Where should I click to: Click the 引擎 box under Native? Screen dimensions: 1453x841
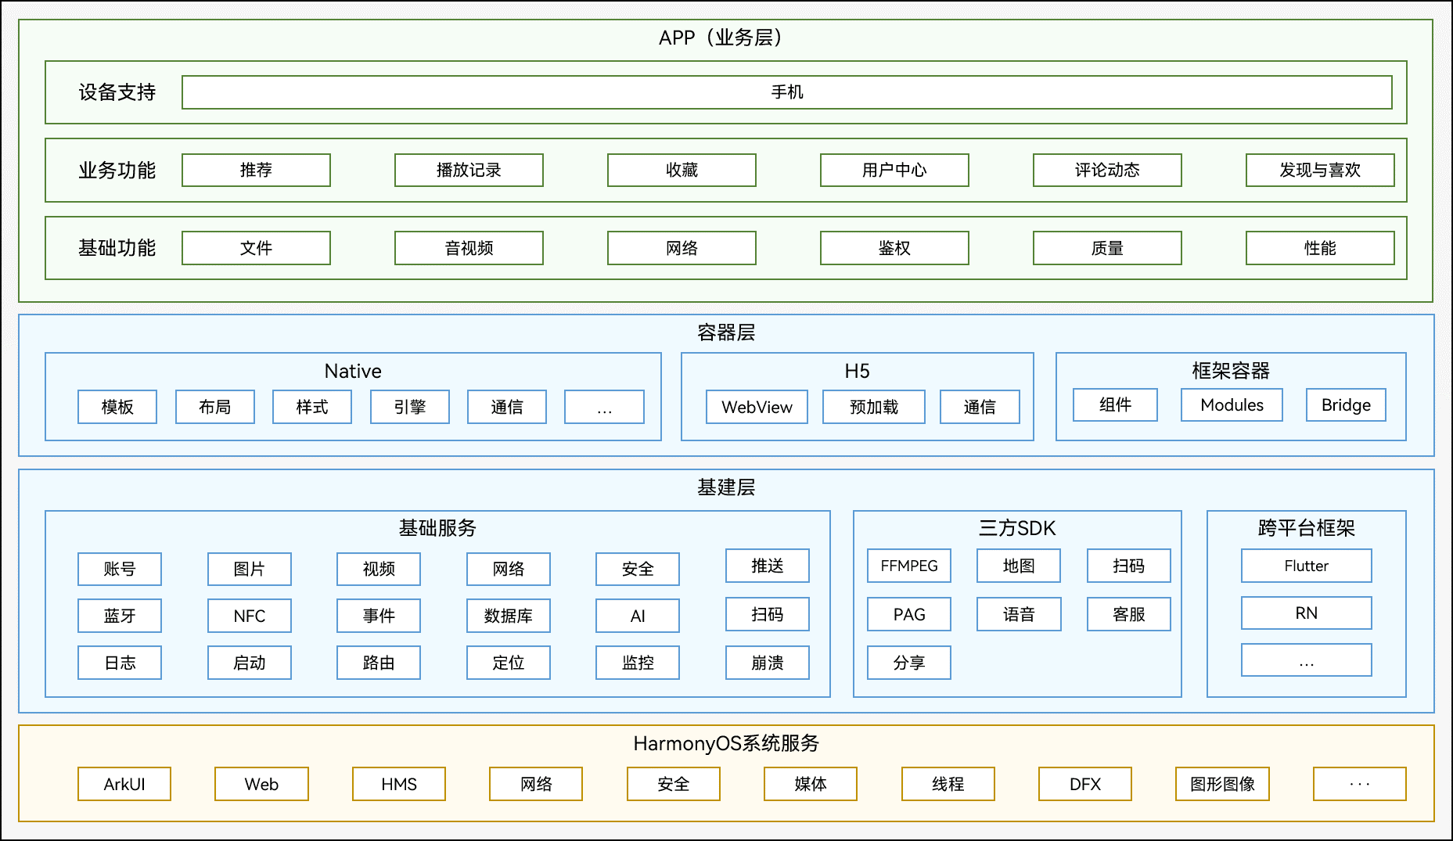tap(410, 407)
